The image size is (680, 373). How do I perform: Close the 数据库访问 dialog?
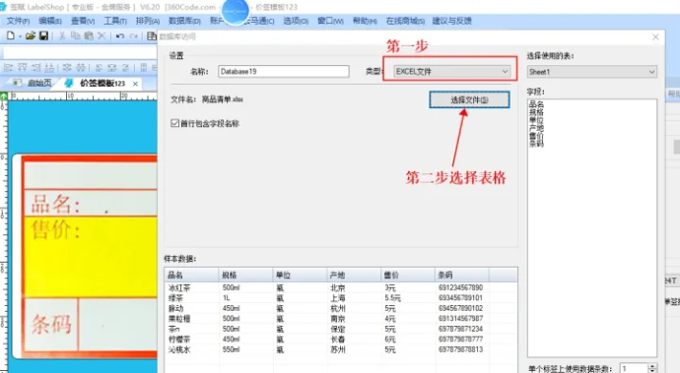655,37
